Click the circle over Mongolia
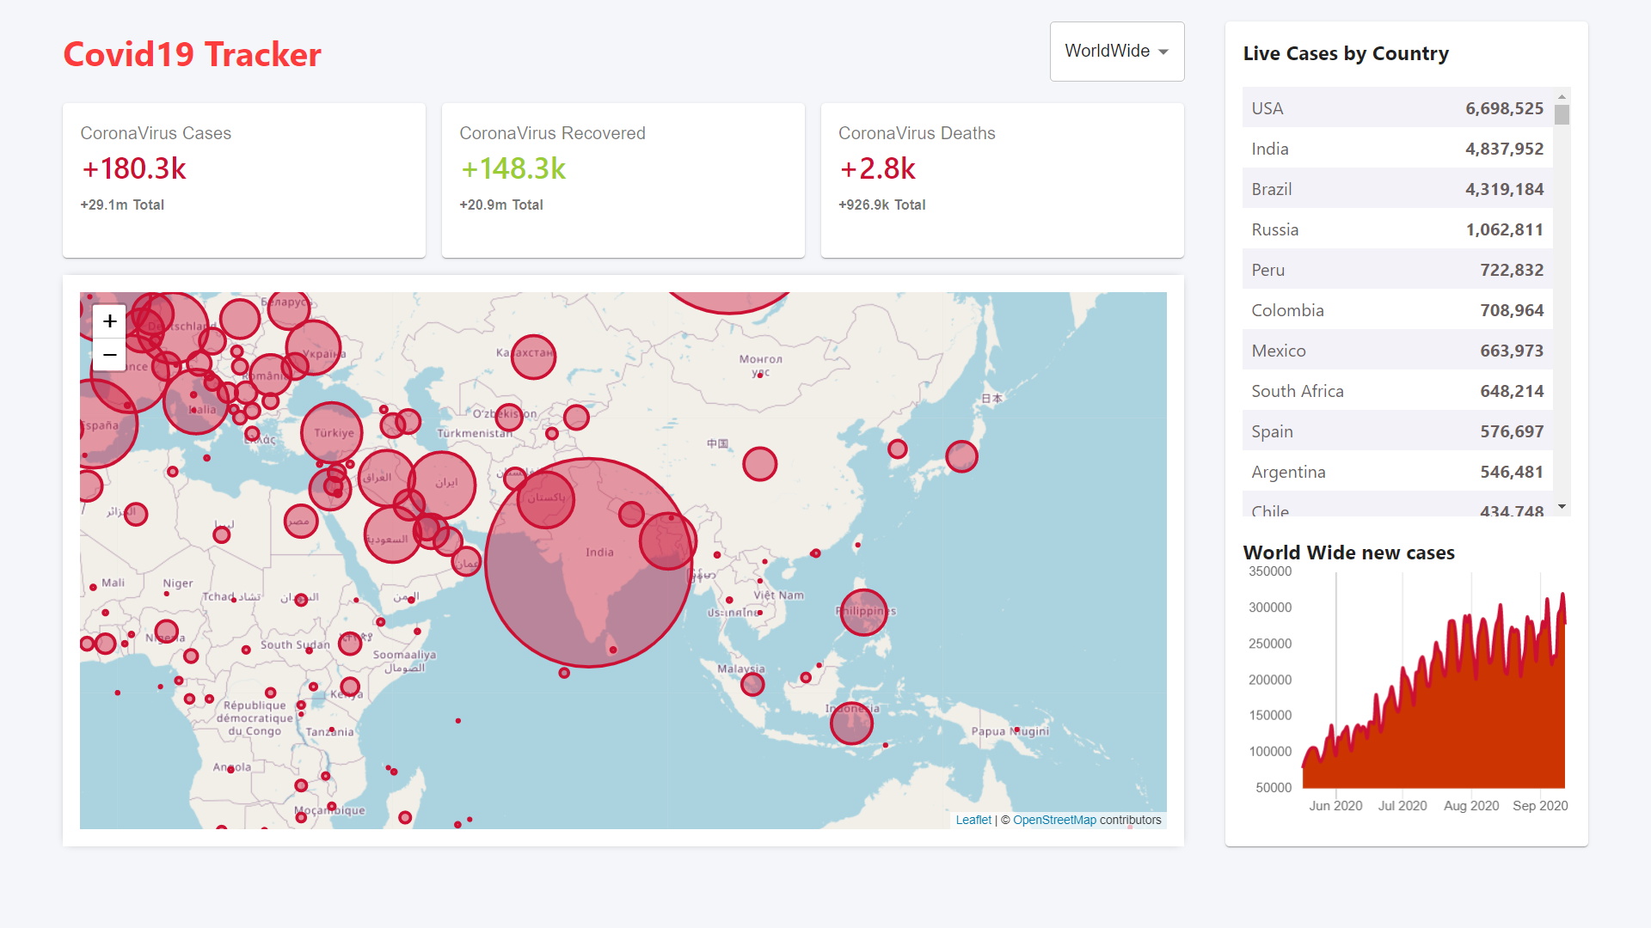The width and height of the screenshot is (1651, 928). (759, 375)
